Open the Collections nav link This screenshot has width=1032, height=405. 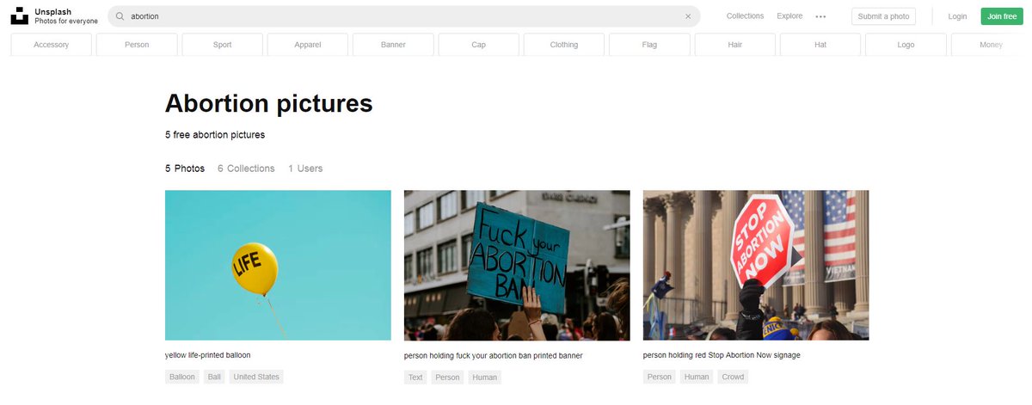click(745, 16)
